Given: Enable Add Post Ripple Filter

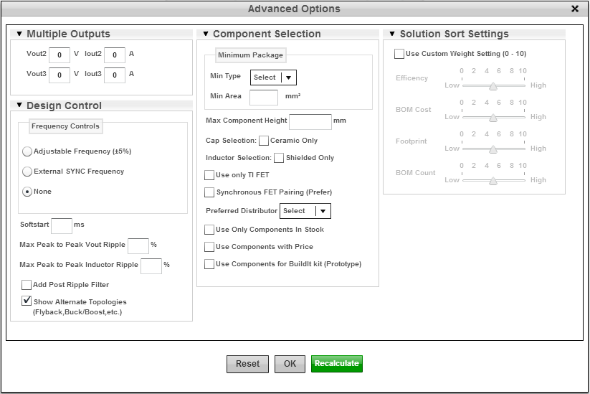Looking at the screenshot, I should [x=27, y=285].
